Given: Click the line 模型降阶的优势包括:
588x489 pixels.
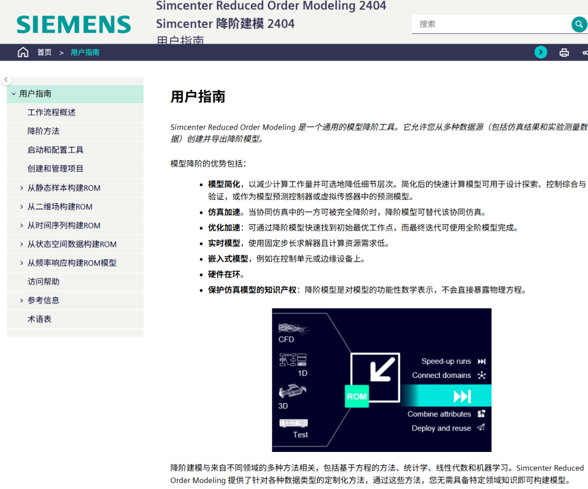Looking at the screenshot, I should [x=208, y=163].
